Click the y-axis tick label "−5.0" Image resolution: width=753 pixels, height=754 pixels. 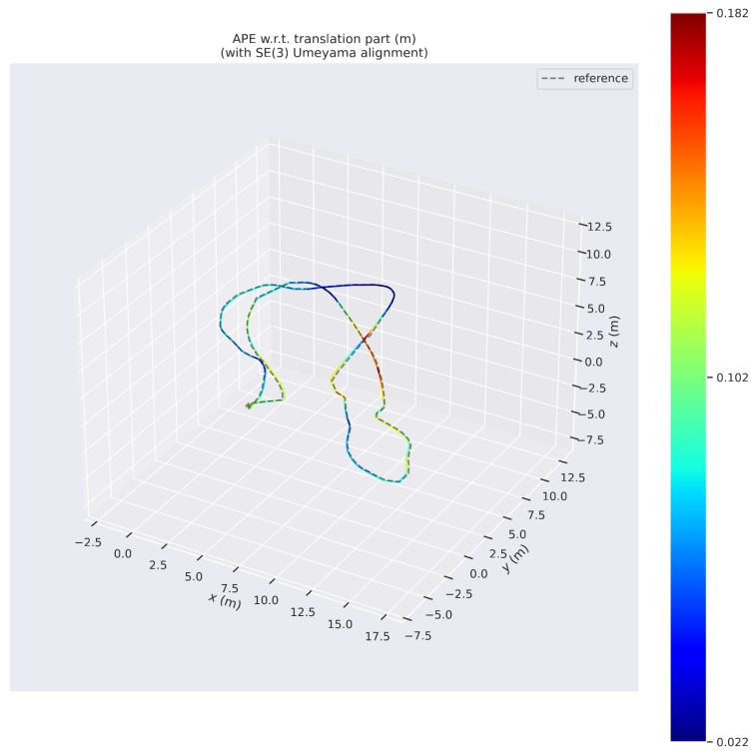(439, 614)
